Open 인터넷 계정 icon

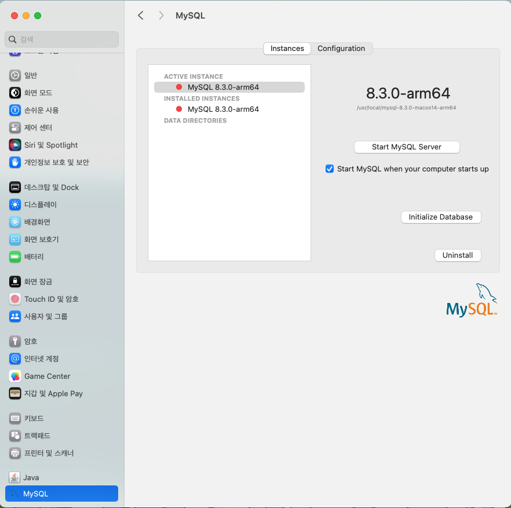(x=14, y=359)
